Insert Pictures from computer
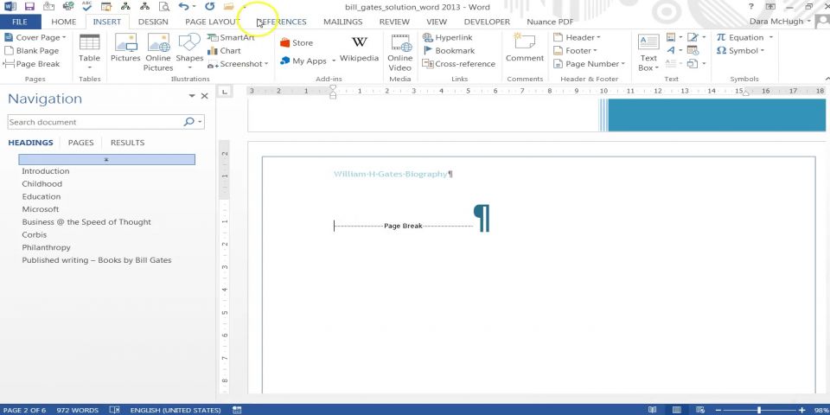This screenshot has width=830, height=415. [x=125, y=48]
